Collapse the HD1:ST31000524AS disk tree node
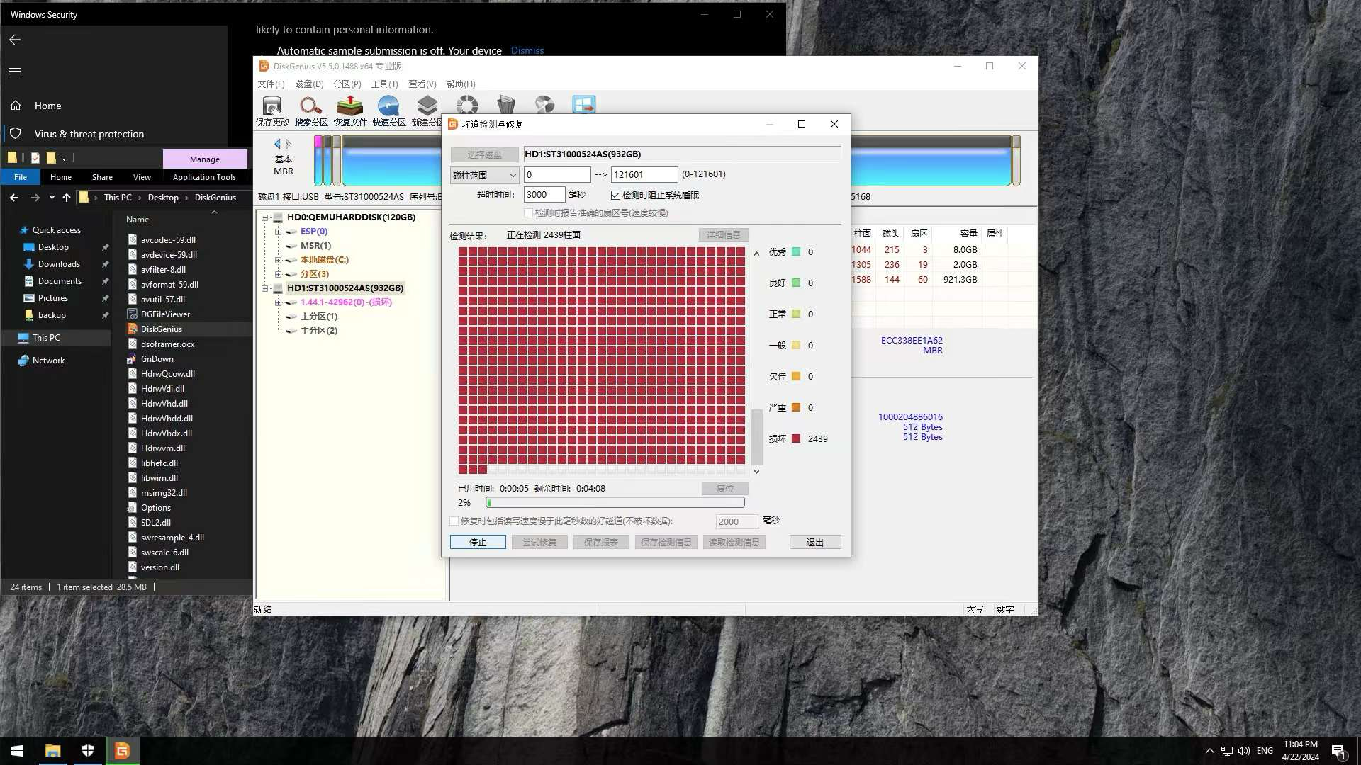 264,288
